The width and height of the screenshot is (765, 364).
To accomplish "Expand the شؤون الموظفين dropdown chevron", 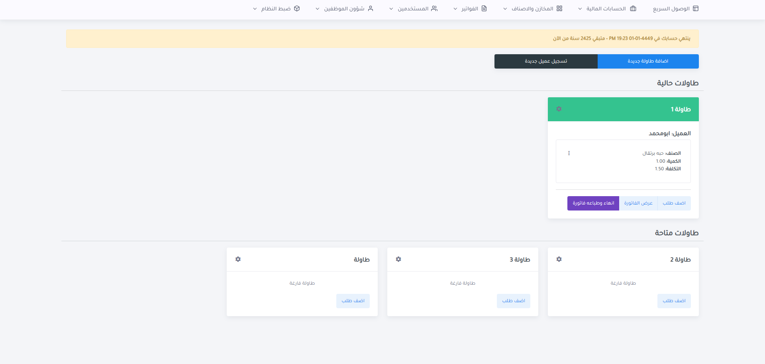I will [318, 9].
